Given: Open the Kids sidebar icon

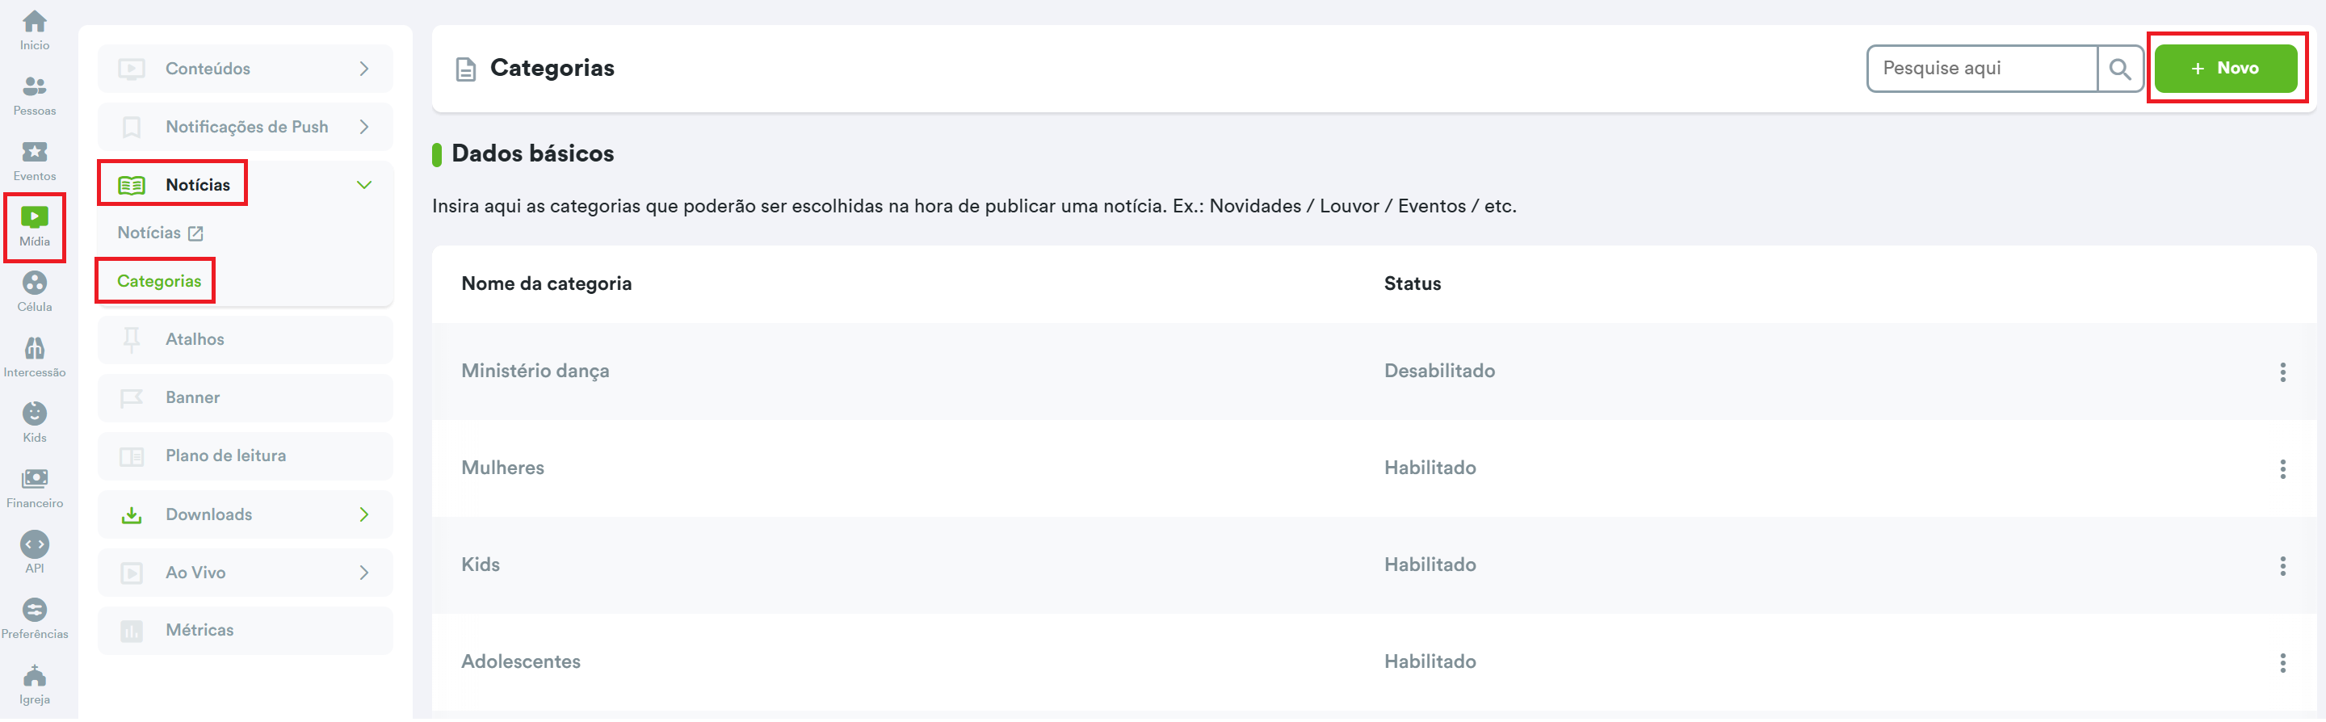Looking at the screenshot, I should point(34,422).
